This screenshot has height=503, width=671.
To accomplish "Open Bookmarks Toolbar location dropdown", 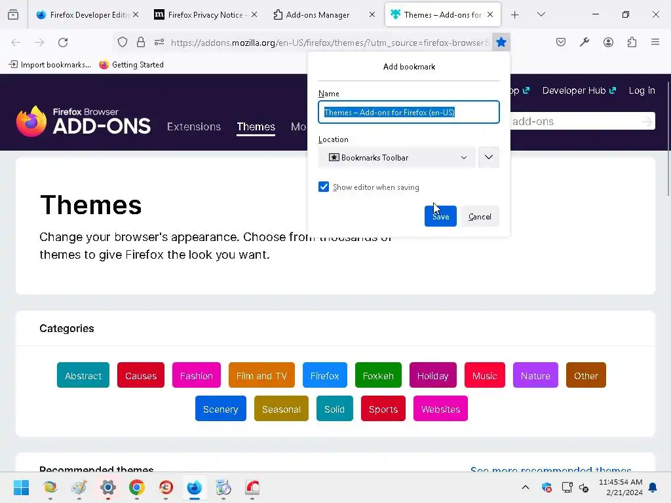I will point(397,157).
